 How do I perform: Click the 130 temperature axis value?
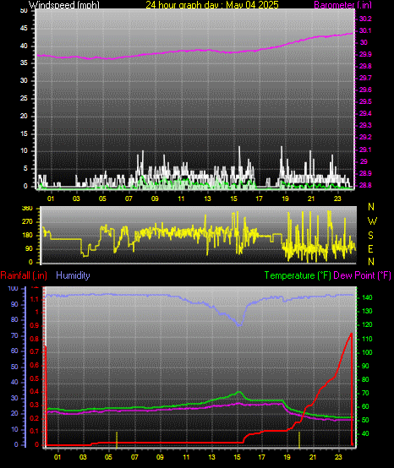(x=367, y=311)
